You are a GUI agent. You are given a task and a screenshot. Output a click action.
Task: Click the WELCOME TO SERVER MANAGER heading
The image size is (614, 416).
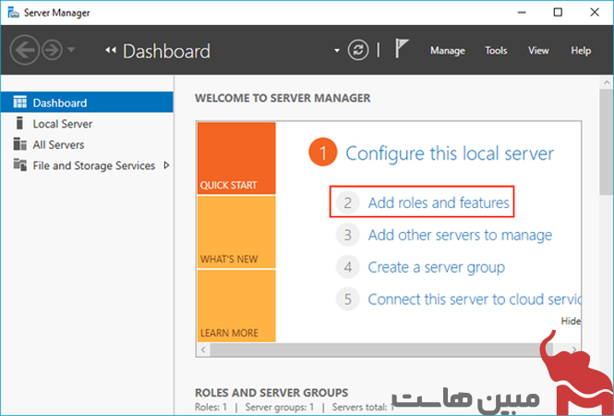tap(283, 98)
